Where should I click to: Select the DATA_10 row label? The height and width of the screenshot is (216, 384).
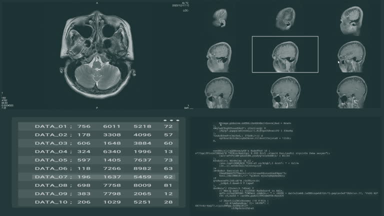click(x=50, y=202)
